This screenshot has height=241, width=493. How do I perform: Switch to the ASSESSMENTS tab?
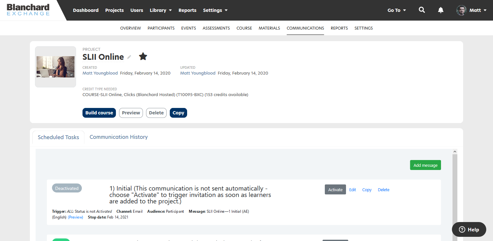[216, 28]
